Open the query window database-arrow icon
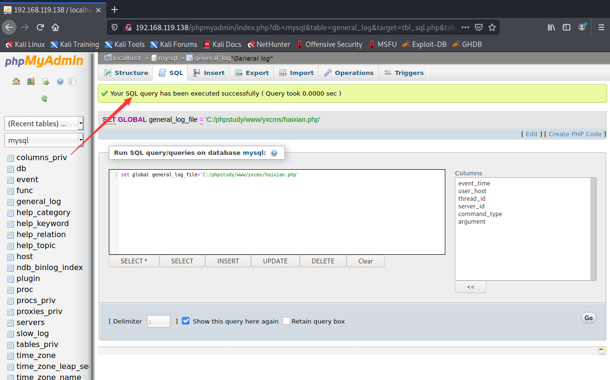This screenshot has height=380, width=610. point(45,81)
